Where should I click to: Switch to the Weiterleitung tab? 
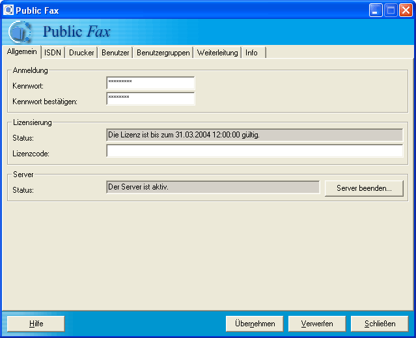click(217, 53)
